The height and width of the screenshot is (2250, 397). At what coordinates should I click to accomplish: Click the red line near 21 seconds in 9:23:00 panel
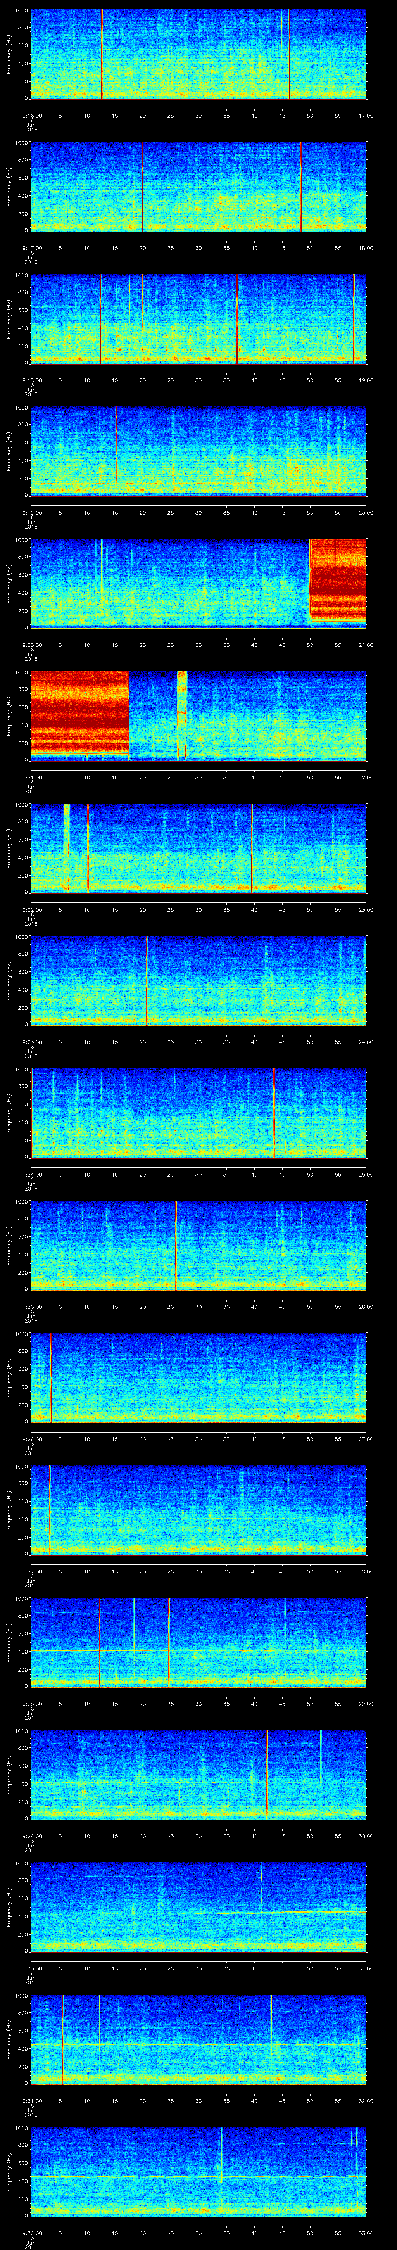[147, 980]
